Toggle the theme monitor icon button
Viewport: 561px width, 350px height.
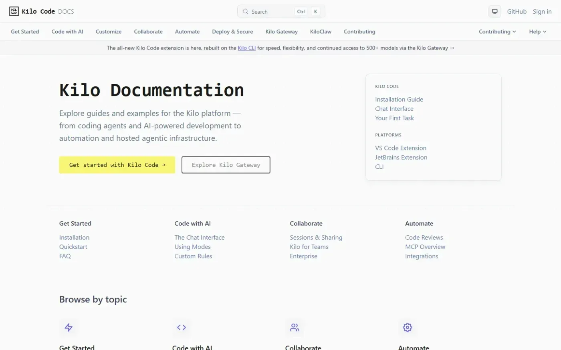tap(494, 12)
